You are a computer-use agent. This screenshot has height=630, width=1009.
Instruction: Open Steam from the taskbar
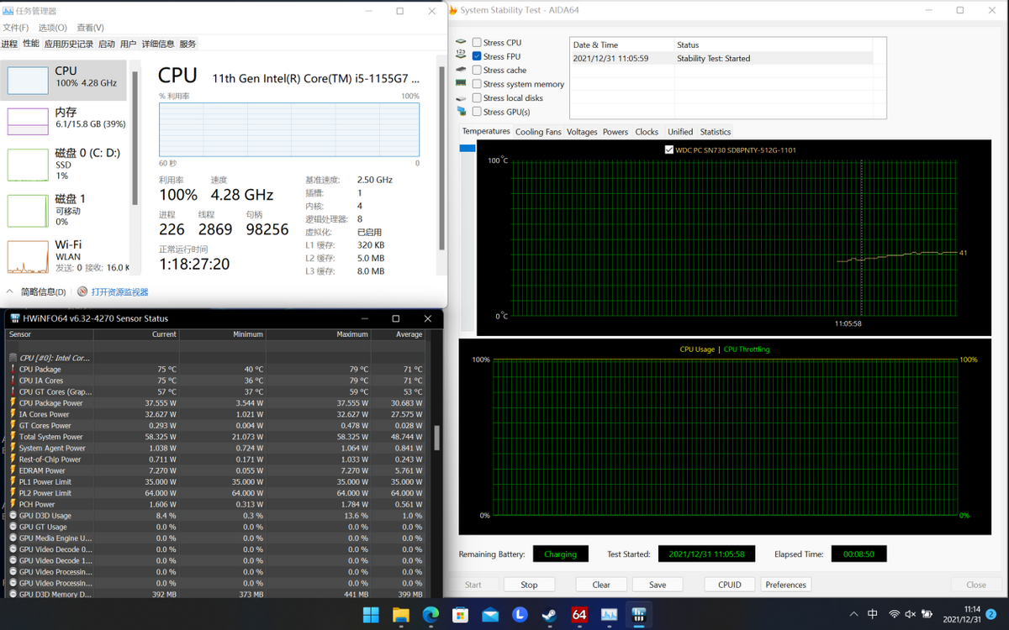(x=549, y=615)
